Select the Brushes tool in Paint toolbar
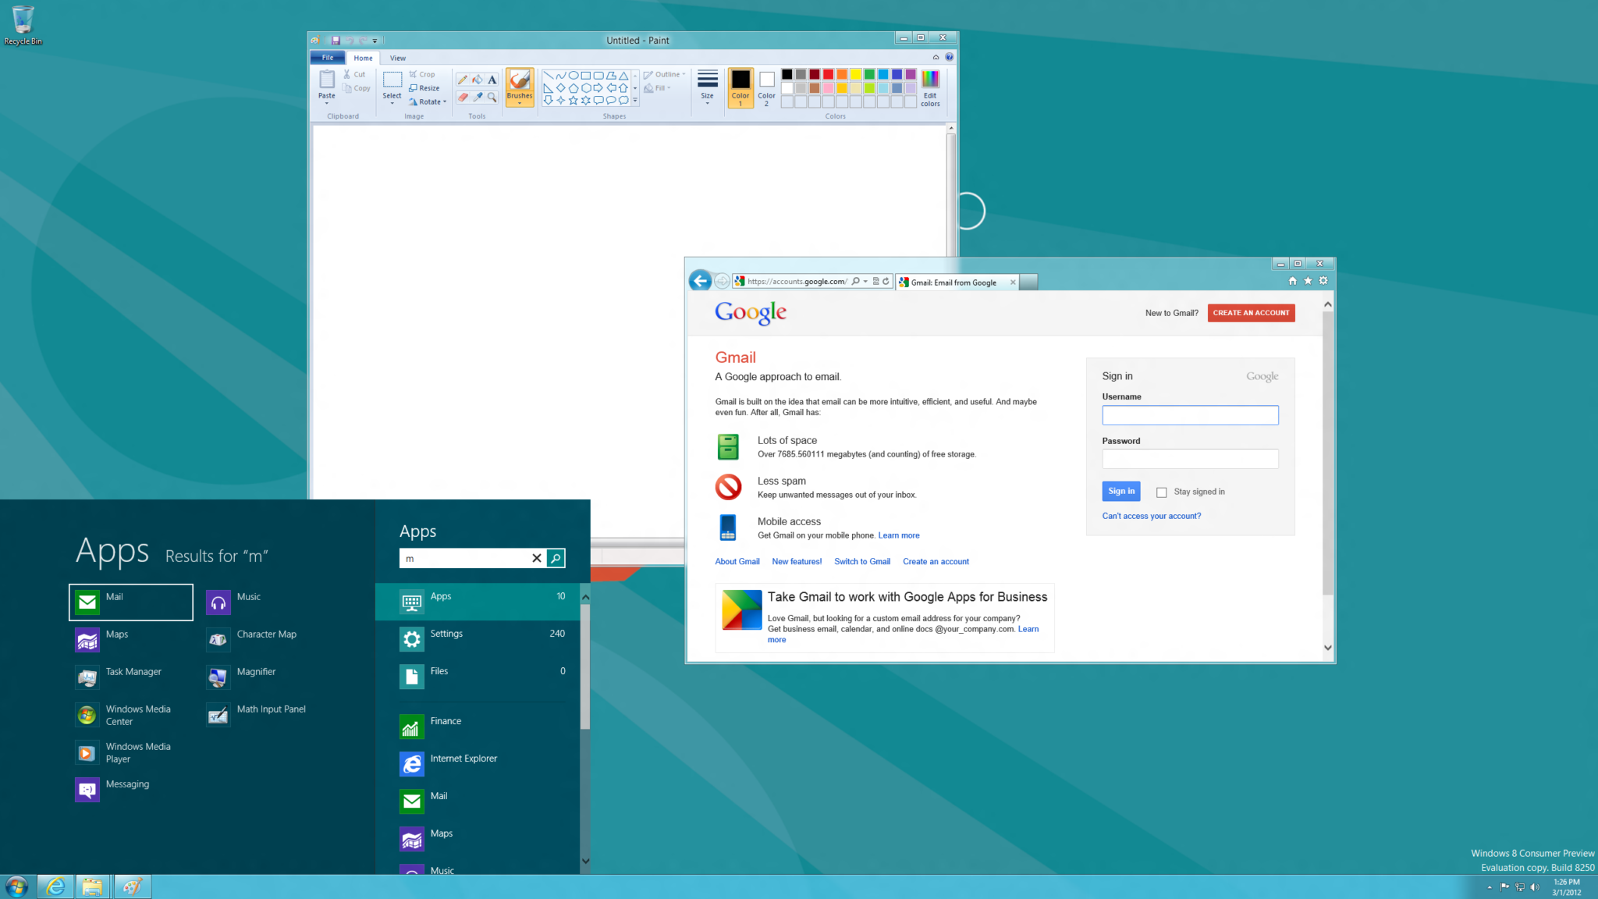Viewport: 1598px width, 899px height. [518, 87]
